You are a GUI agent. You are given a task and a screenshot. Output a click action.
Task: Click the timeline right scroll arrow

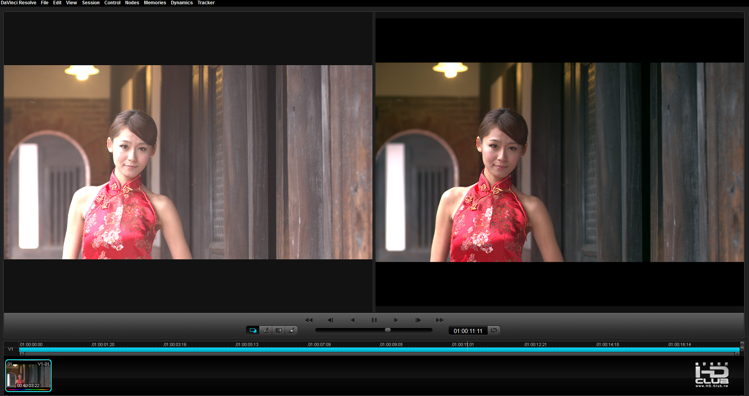click(x=737, y=354)
